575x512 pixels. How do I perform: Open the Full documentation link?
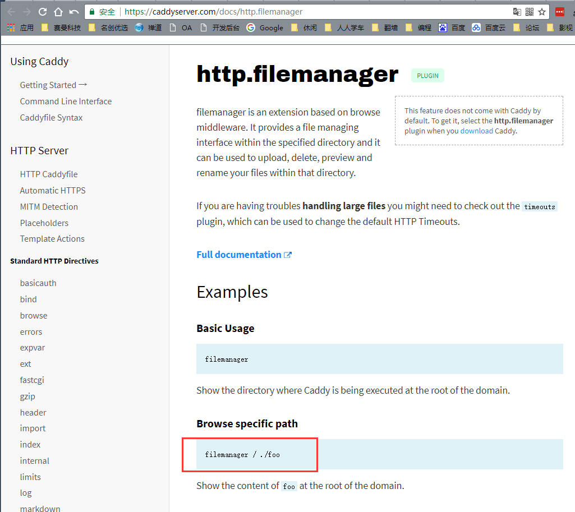(239, 254)
